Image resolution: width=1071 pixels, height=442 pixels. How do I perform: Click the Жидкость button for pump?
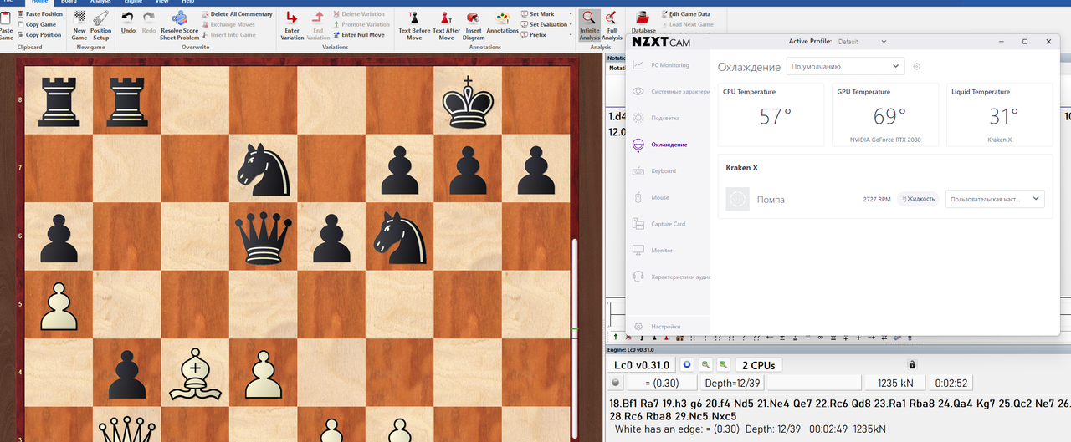click(x=918, y=199)
